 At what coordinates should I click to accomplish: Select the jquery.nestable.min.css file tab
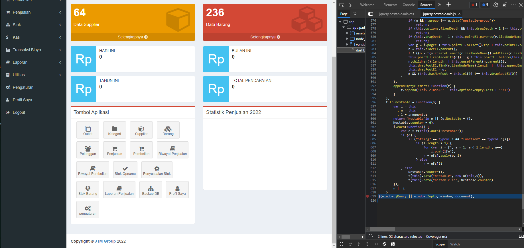[x=397, y=14]
